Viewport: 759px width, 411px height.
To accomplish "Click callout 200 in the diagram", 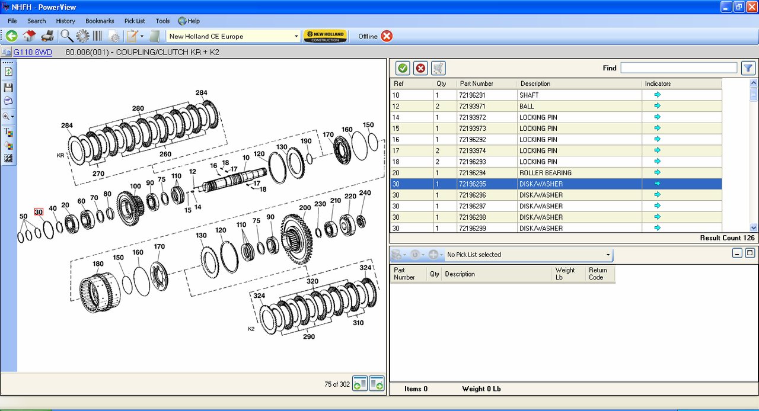I will pos(305,208).
